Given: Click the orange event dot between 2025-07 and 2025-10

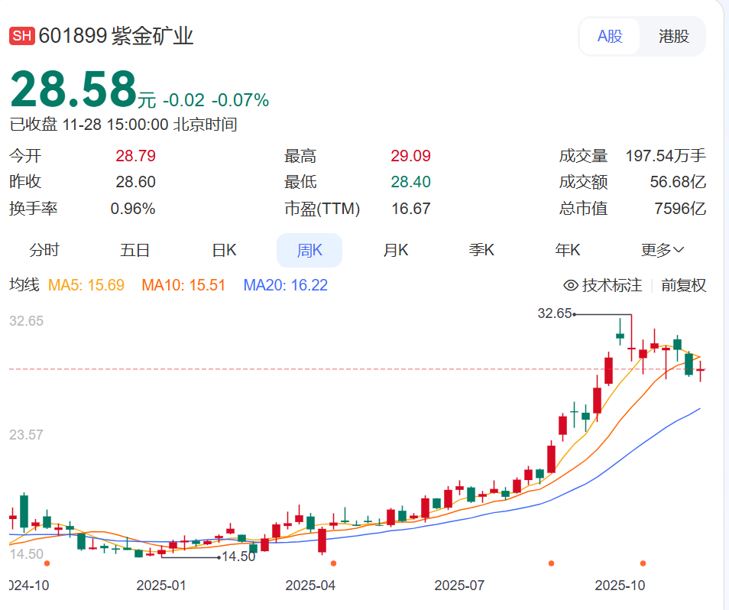Looking at the screenshot, I should pos(551,563).
